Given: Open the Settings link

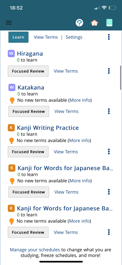Looking at the screenshot, I should (x=74, y=37).
